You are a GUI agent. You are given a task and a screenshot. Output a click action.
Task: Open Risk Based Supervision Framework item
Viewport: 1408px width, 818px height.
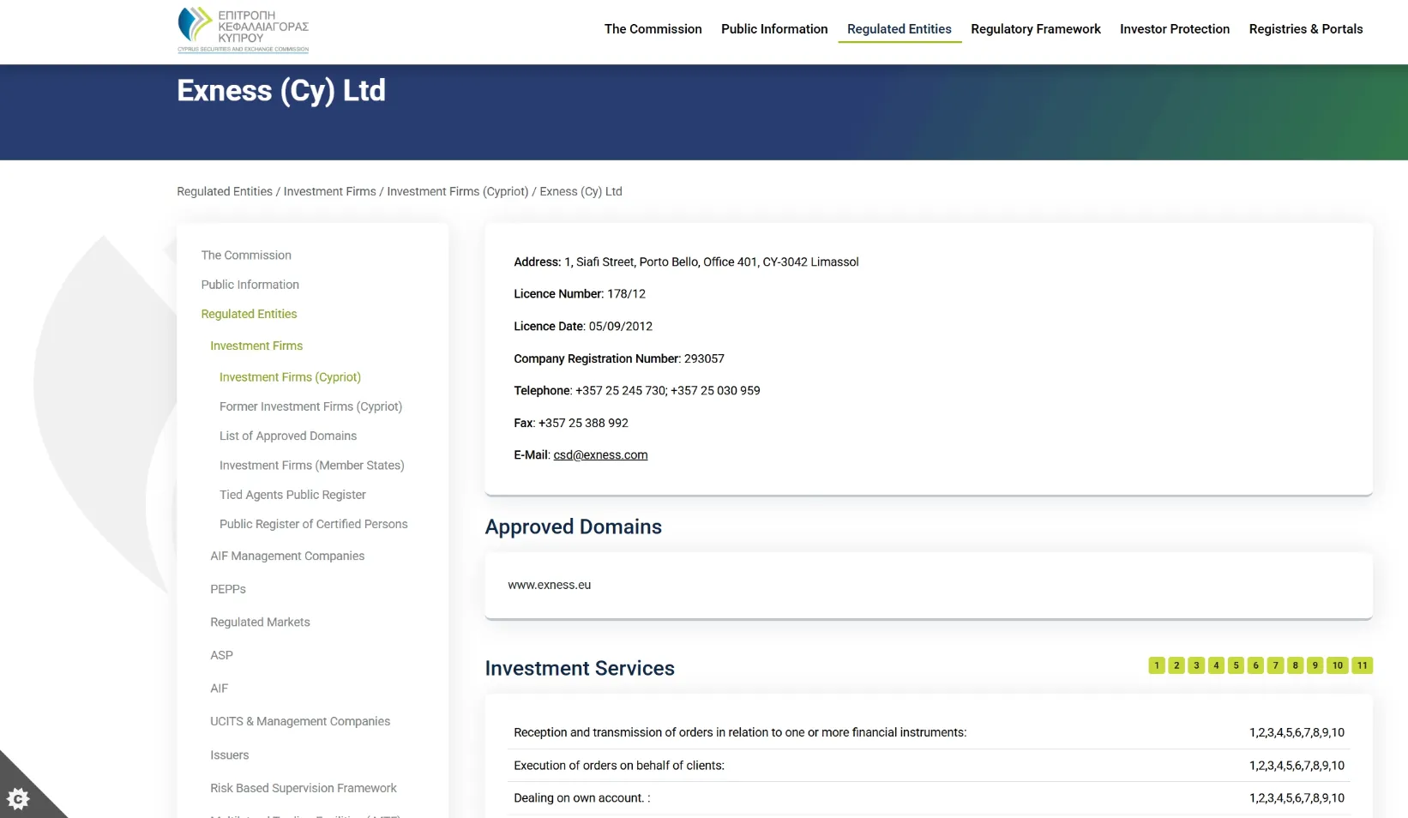pos(304,788)
